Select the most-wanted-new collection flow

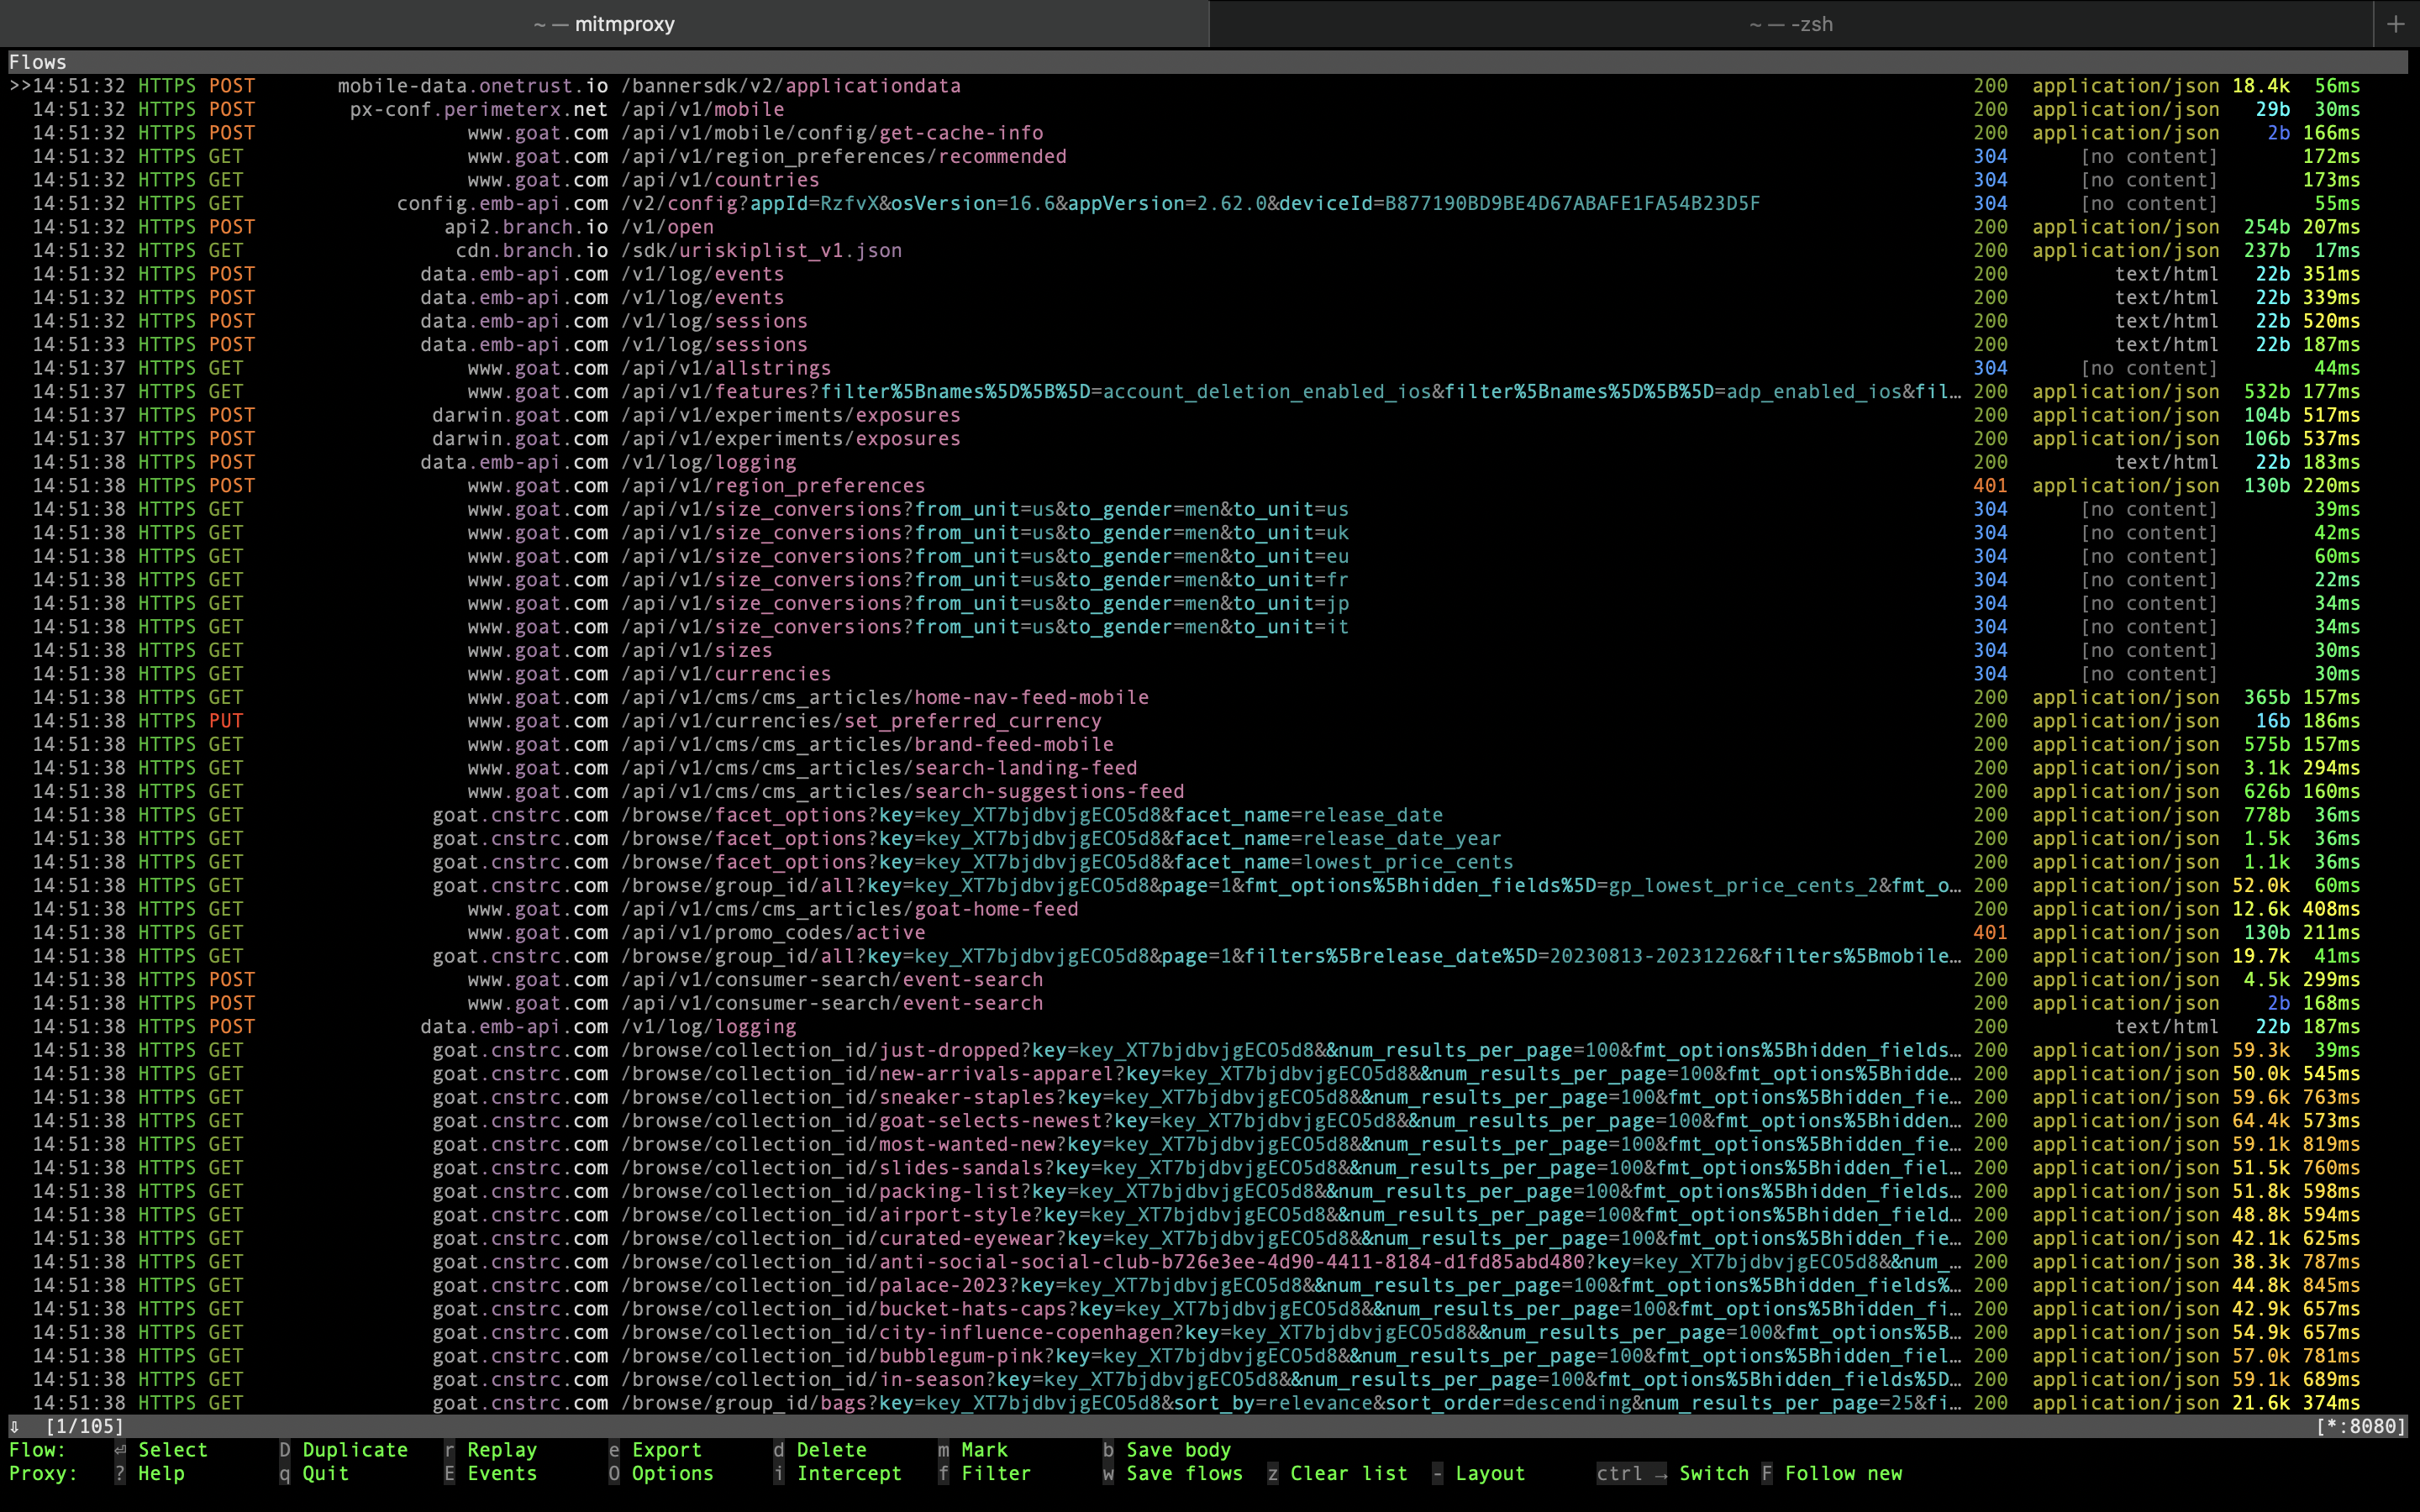(x=1208, y=1143)
